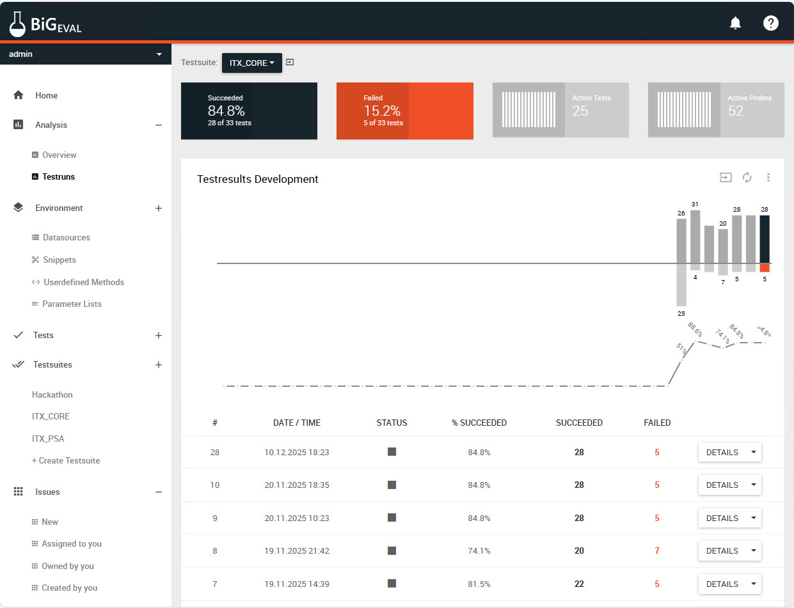This screenshot has width=794, height=608.
Task: Open the DETAILS dropdown arrow for run 28
Action: [753, 452]
